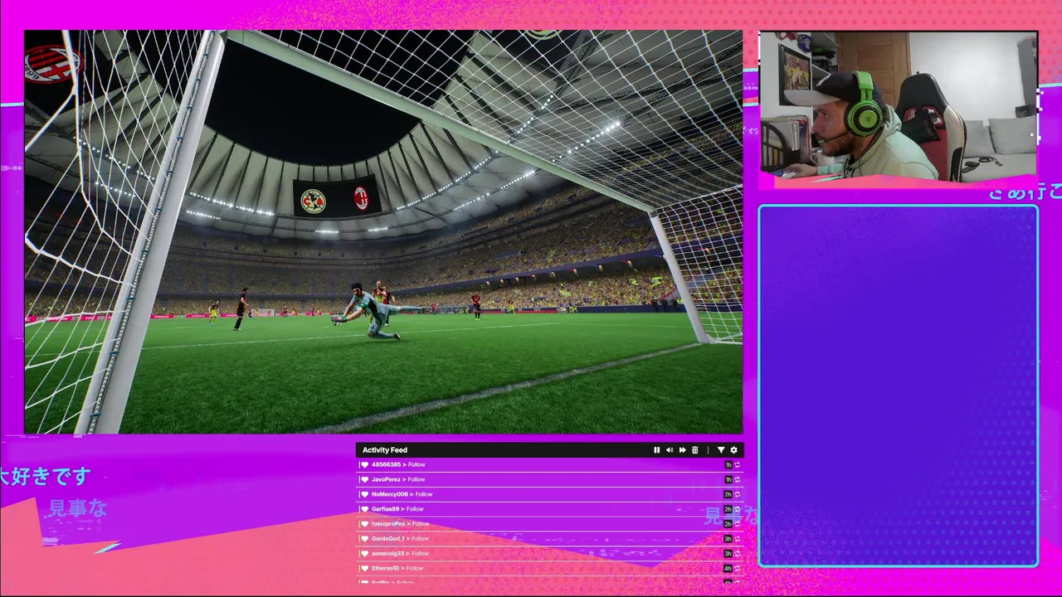
Task: Pause the Activity Feed alerts
Action: point(656,450)
